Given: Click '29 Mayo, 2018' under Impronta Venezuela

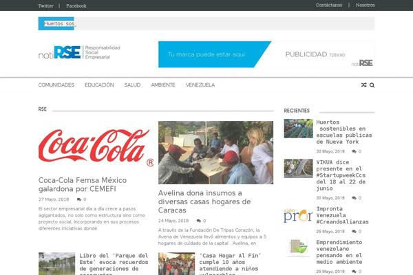Looking at the screenshot, I should 330,232.
